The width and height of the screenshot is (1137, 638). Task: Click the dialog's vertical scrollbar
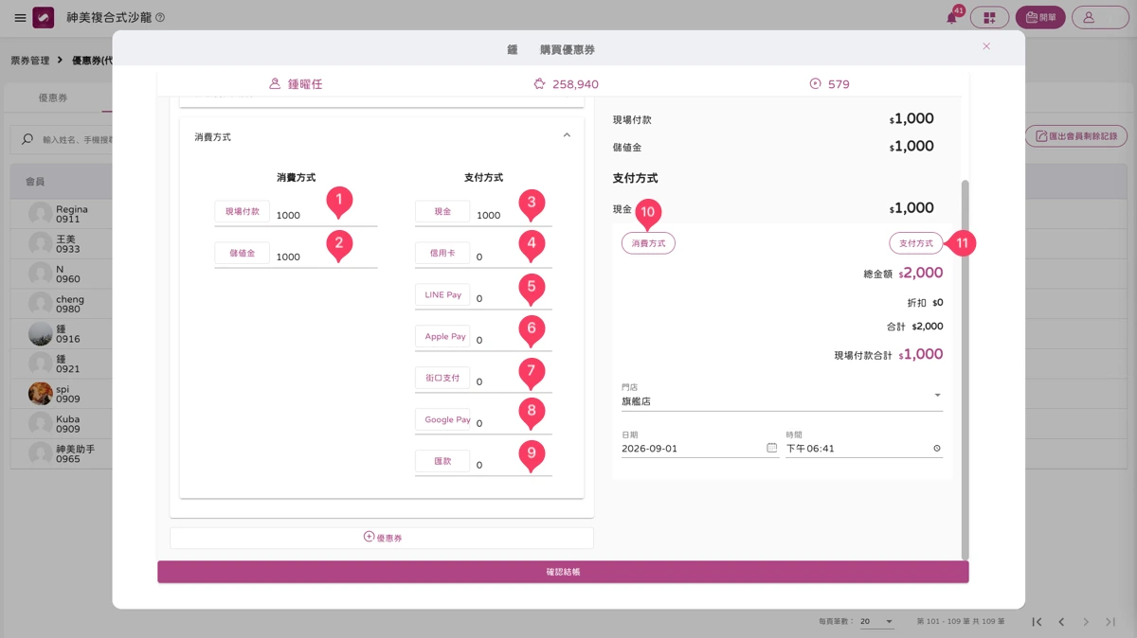(x=966, y=369)
